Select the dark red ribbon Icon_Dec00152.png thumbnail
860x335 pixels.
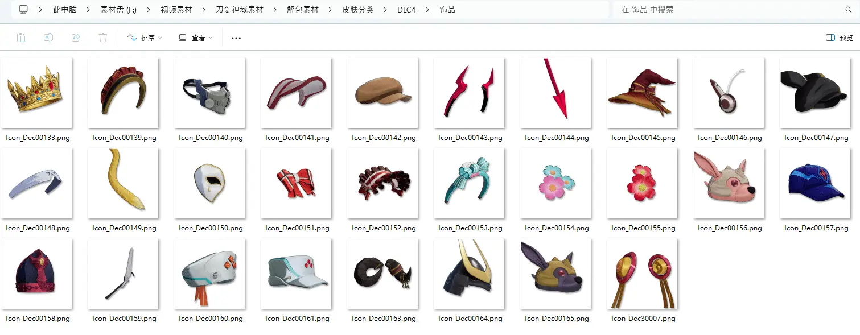tap(382, 183)
